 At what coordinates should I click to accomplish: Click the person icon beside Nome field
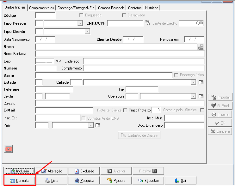pyautogui.click(x=201, y=47)
